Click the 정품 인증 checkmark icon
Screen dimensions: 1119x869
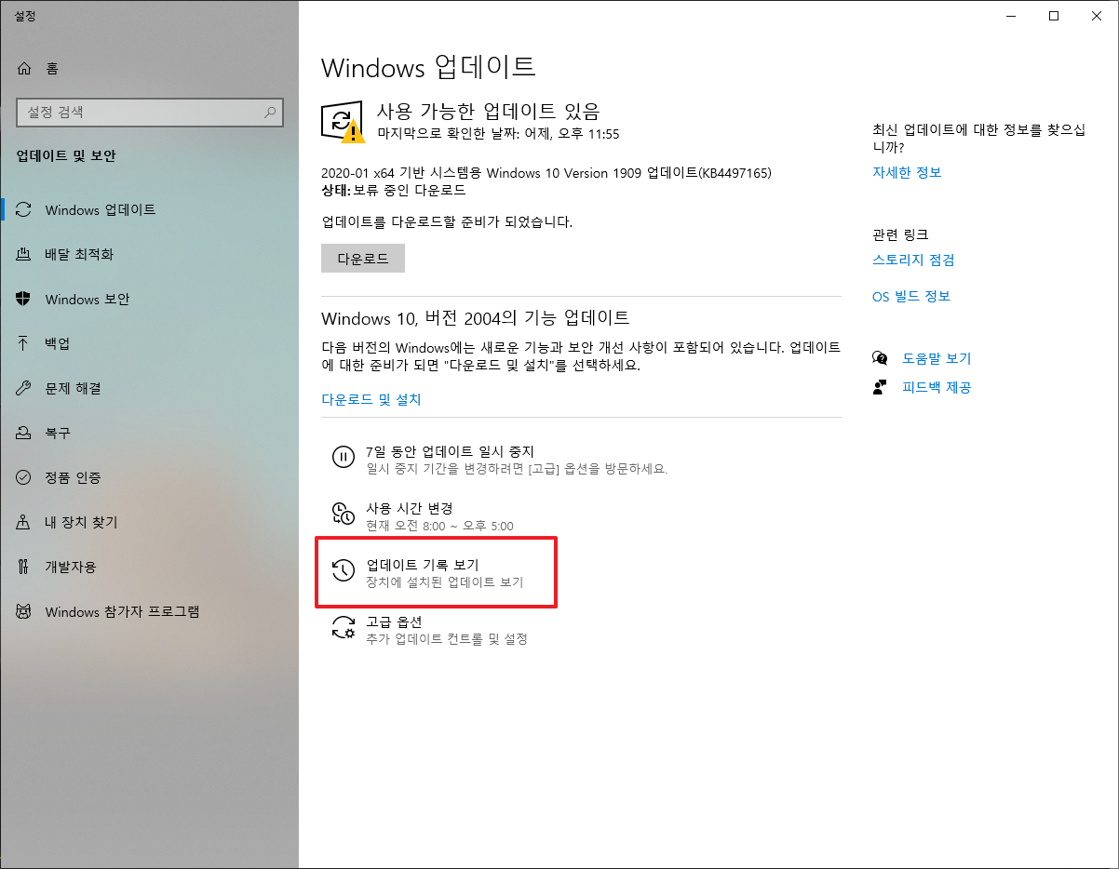[24, 478]
